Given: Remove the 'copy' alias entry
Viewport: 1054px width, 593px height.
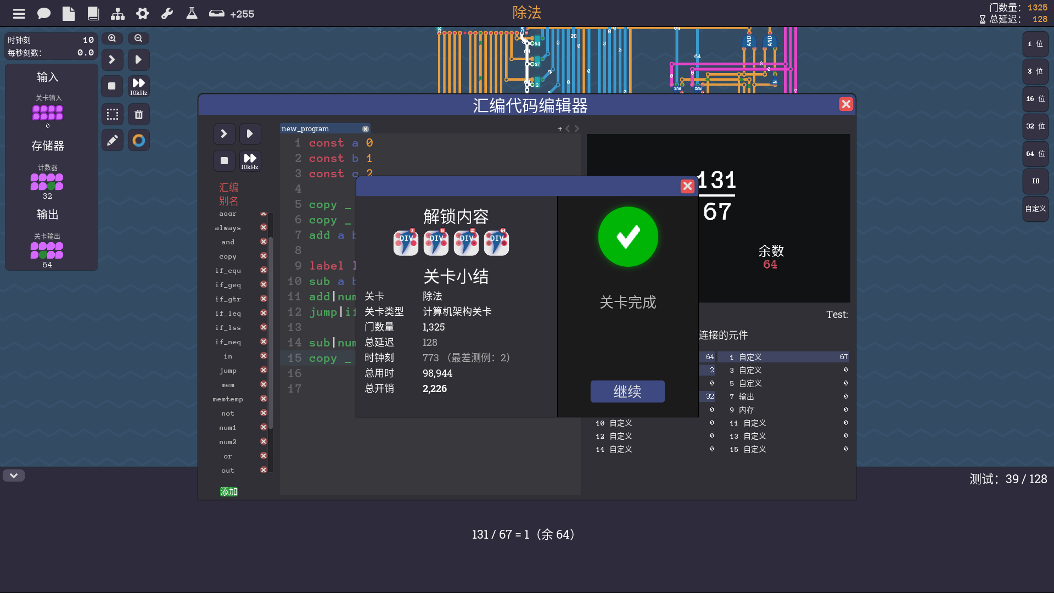Looking at the screenshot, I should pos(263,256).
